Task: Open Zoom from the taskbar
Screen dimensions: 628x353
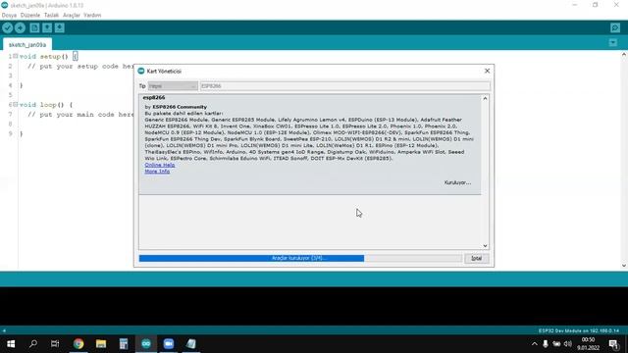Action: [169, 344]
